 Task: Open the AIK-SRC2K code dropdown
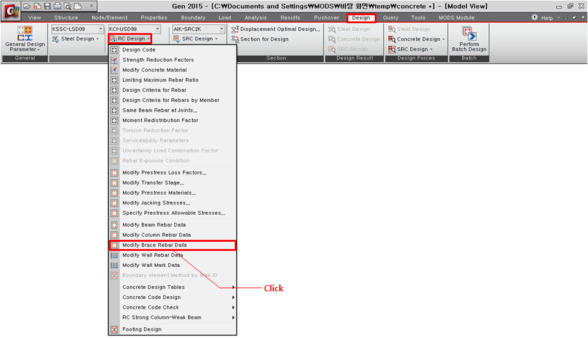[x=222, y=29]
